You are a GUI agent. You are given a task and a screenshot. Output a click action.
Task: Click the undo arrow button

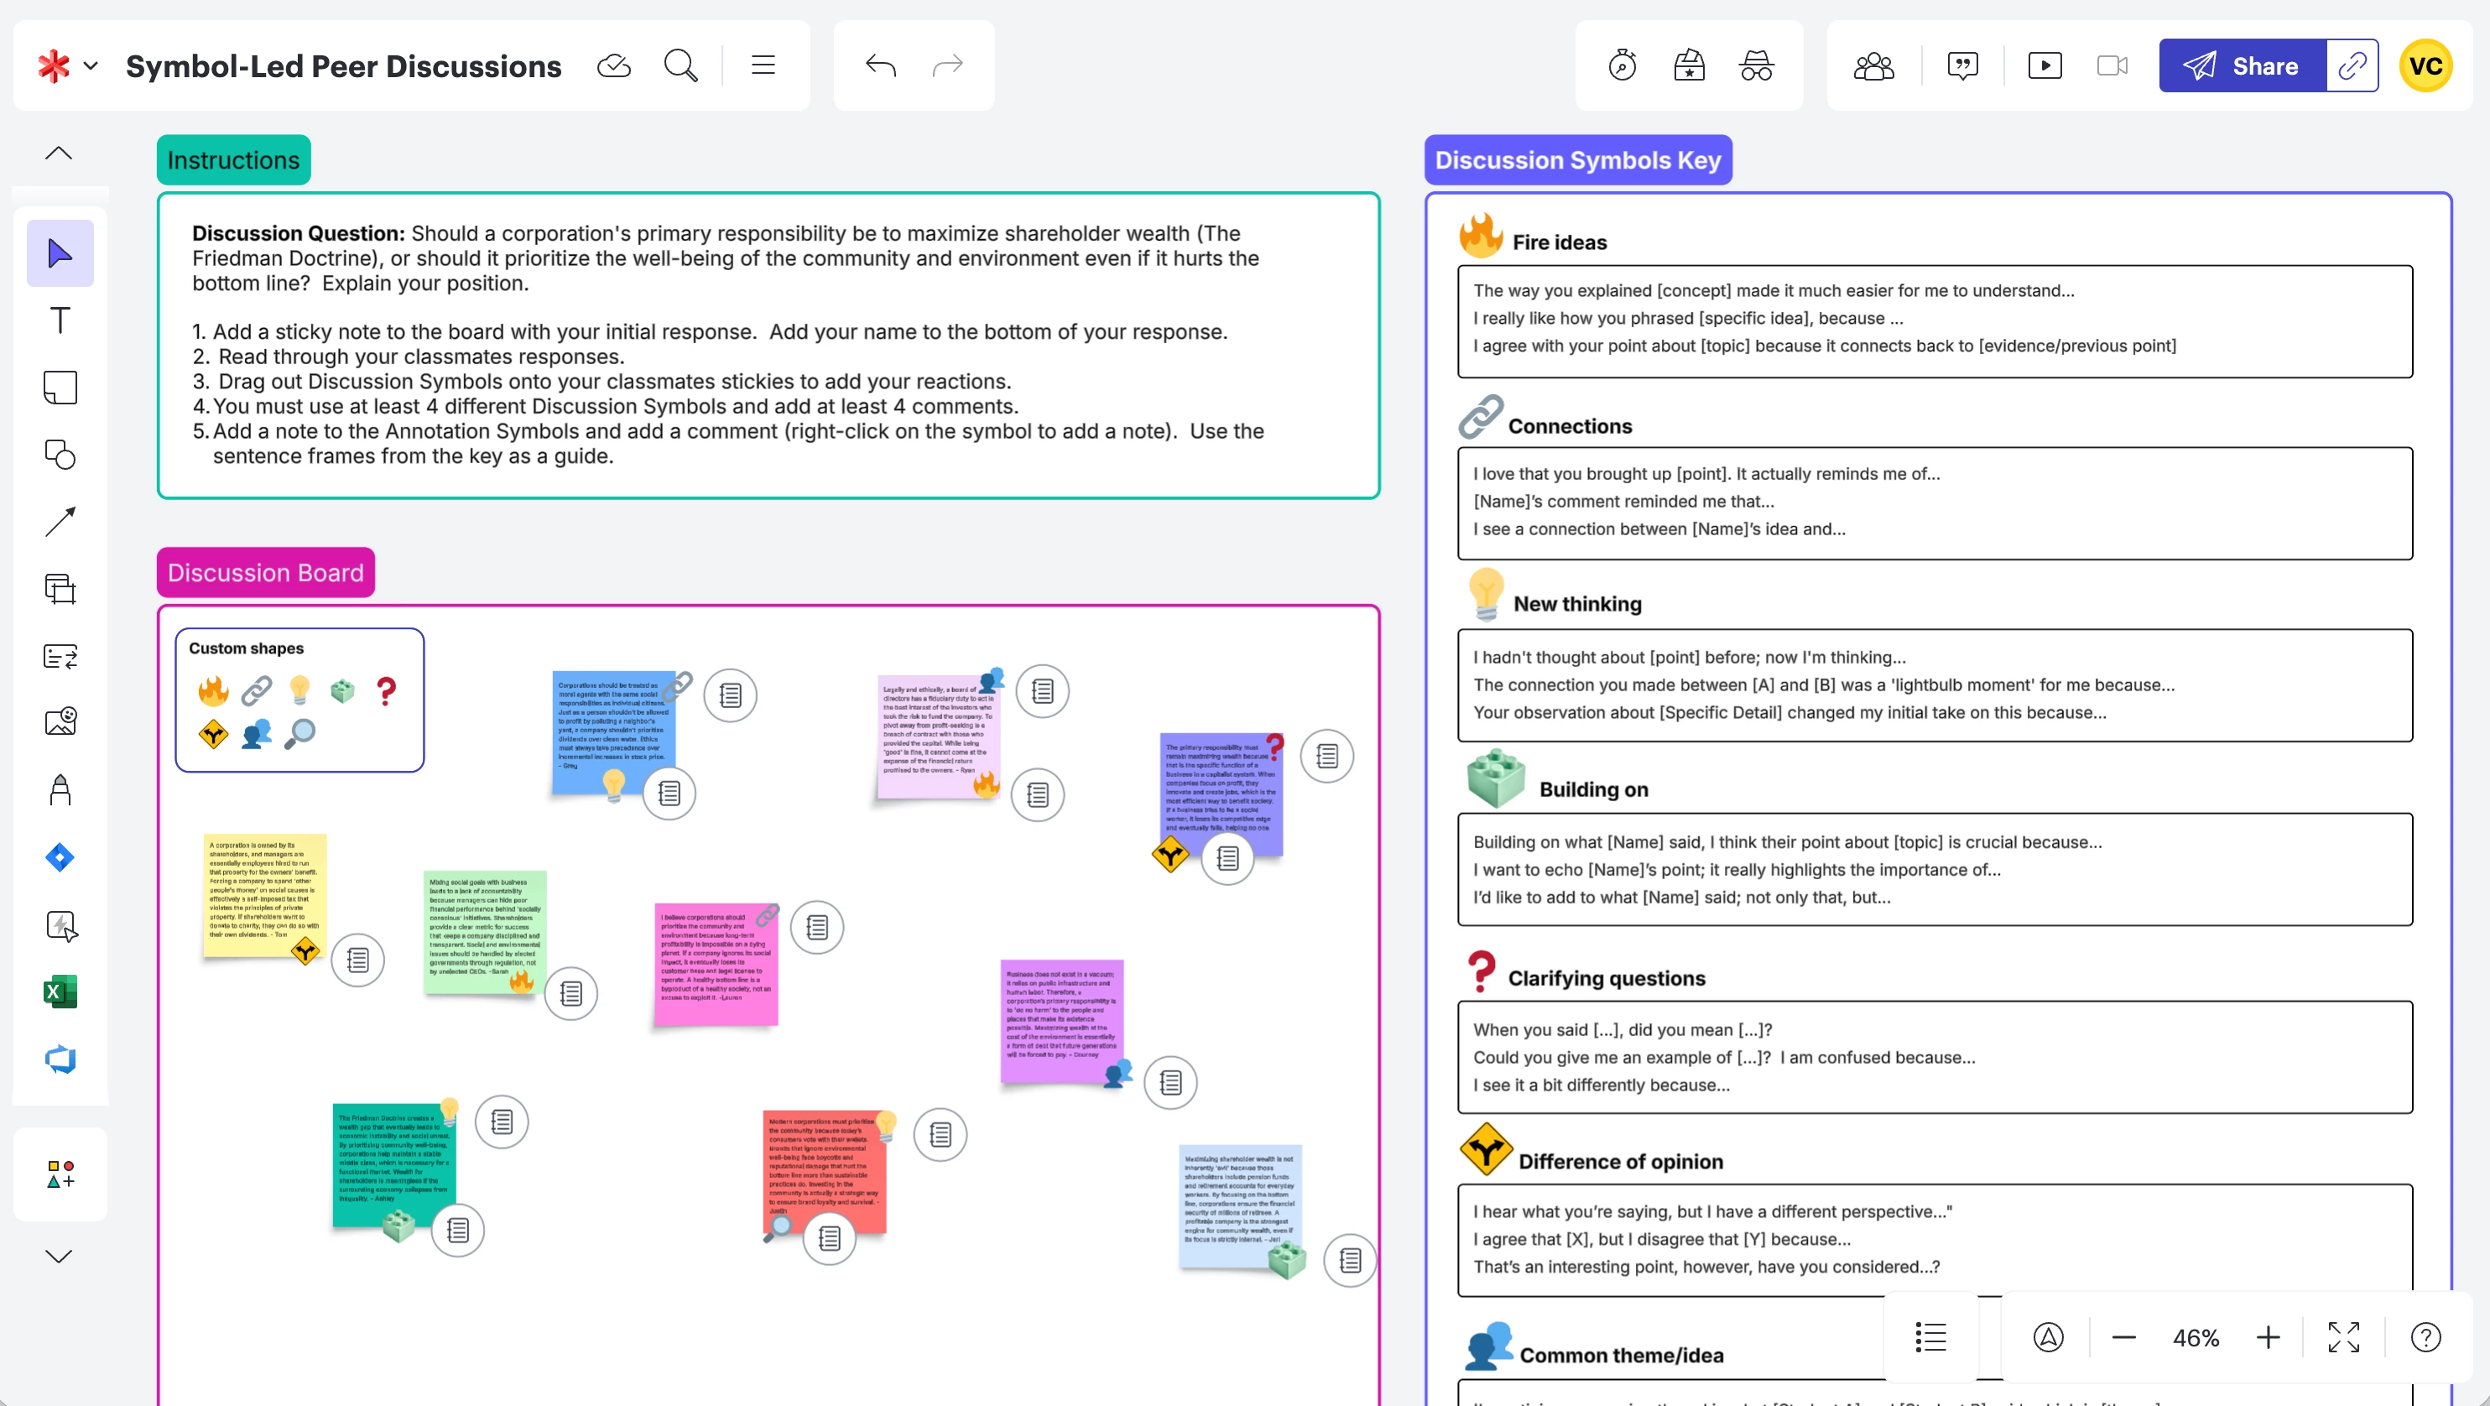click(879, 65)
